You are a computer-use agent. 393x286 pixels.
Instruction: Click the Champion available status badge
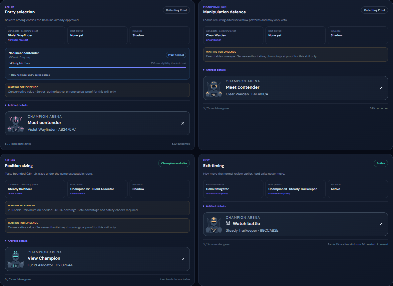(174, 163)
